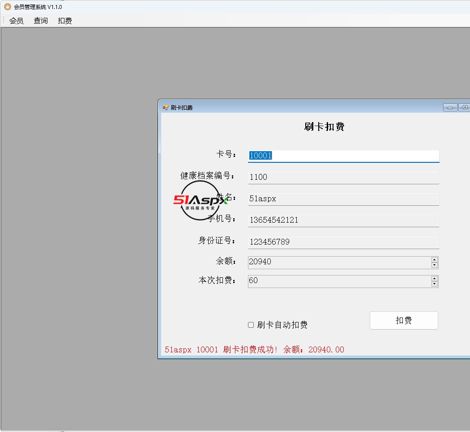Click the 会员管理系统 V1.1.0 title text

point(38,7)
